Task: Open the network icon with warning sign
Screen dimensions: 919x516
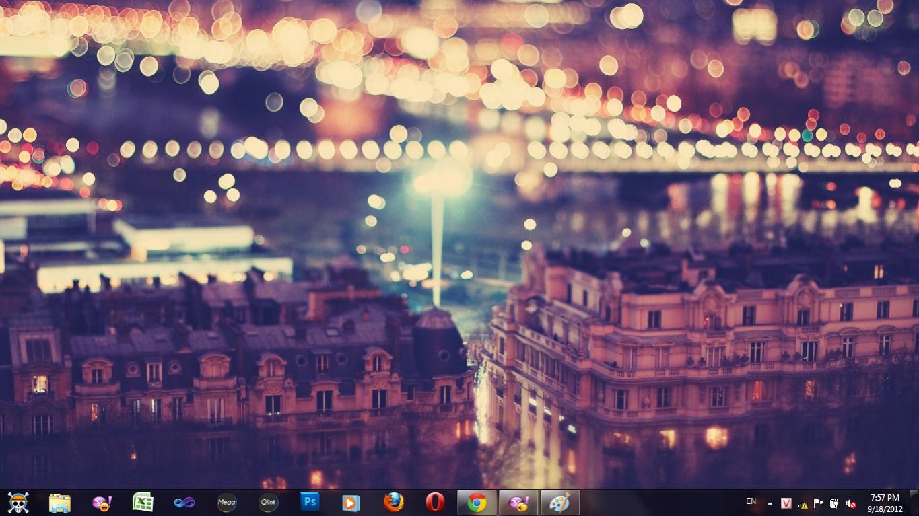Action: pyautogui.click(x=803, y=503)
